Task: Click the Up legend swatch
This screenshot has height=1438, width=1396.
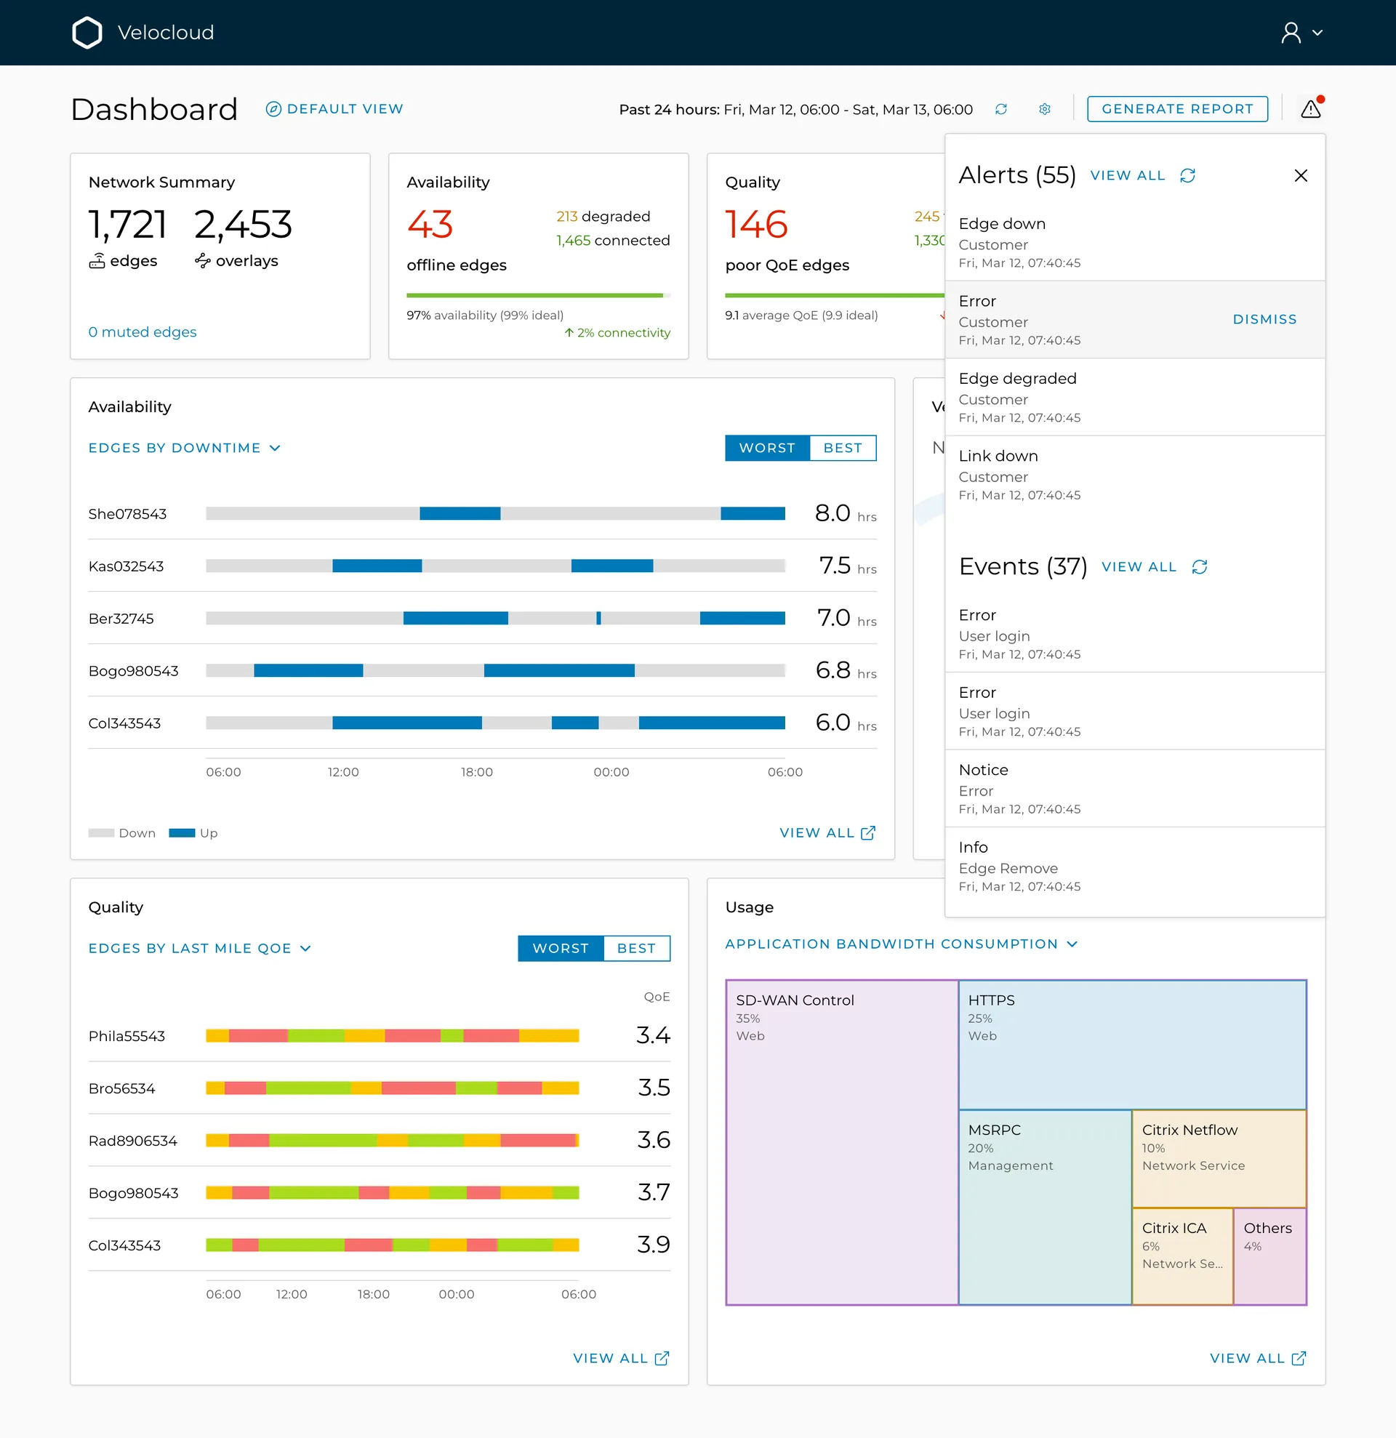Action: click(x=182, y=832)
